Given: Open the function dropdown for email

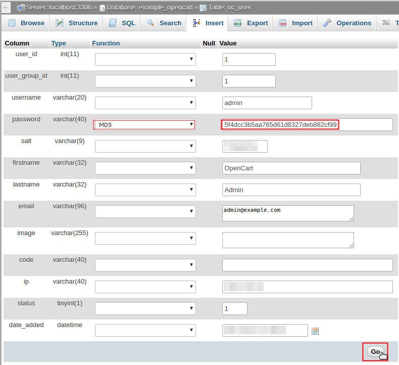Looking at the screenshot, I should click(x=145, y=211).
